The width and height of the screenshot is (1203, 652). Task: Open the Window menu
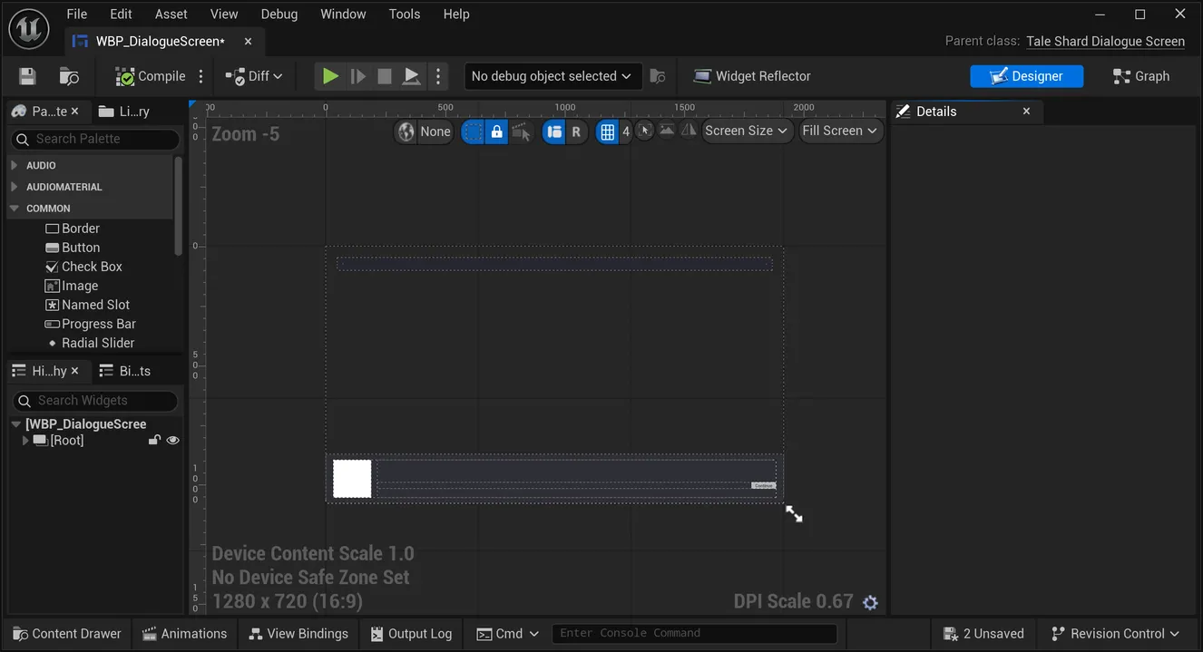point(343,14)
